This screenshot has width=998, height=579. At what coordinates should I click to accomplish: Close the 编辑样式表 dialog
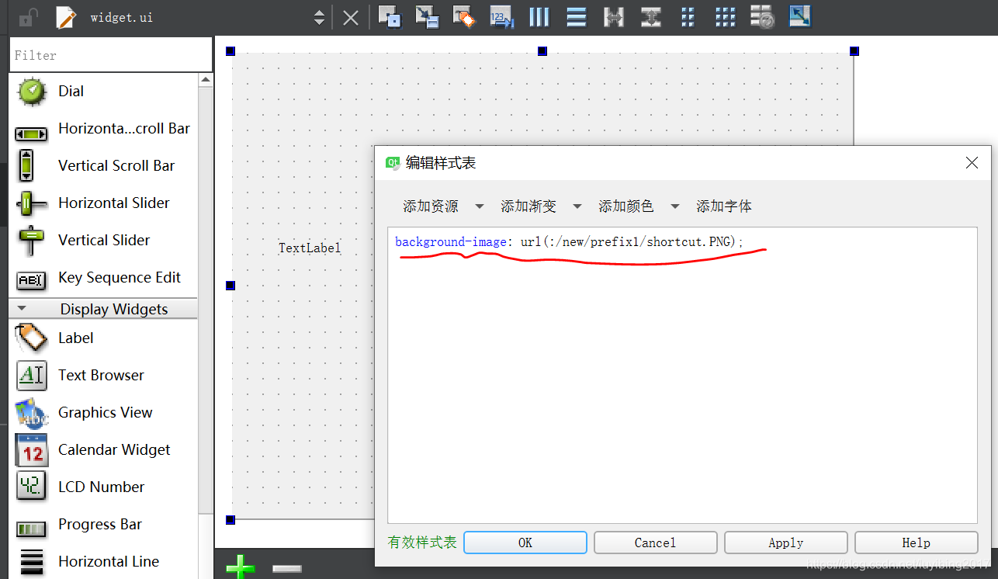pyautogui.click(x=972, y=163)
